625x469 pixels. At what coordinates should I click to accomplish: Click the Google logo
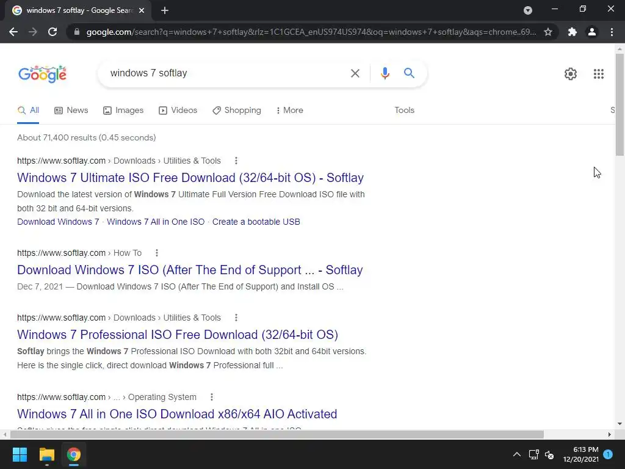pyautogui.click(x=42, y=74)
